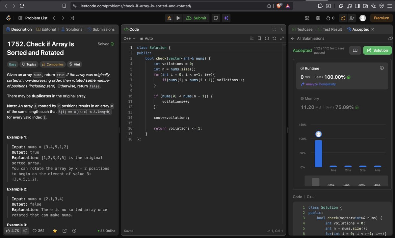Open the layout grid icon
395x238 pixels.
coord(307,18)
